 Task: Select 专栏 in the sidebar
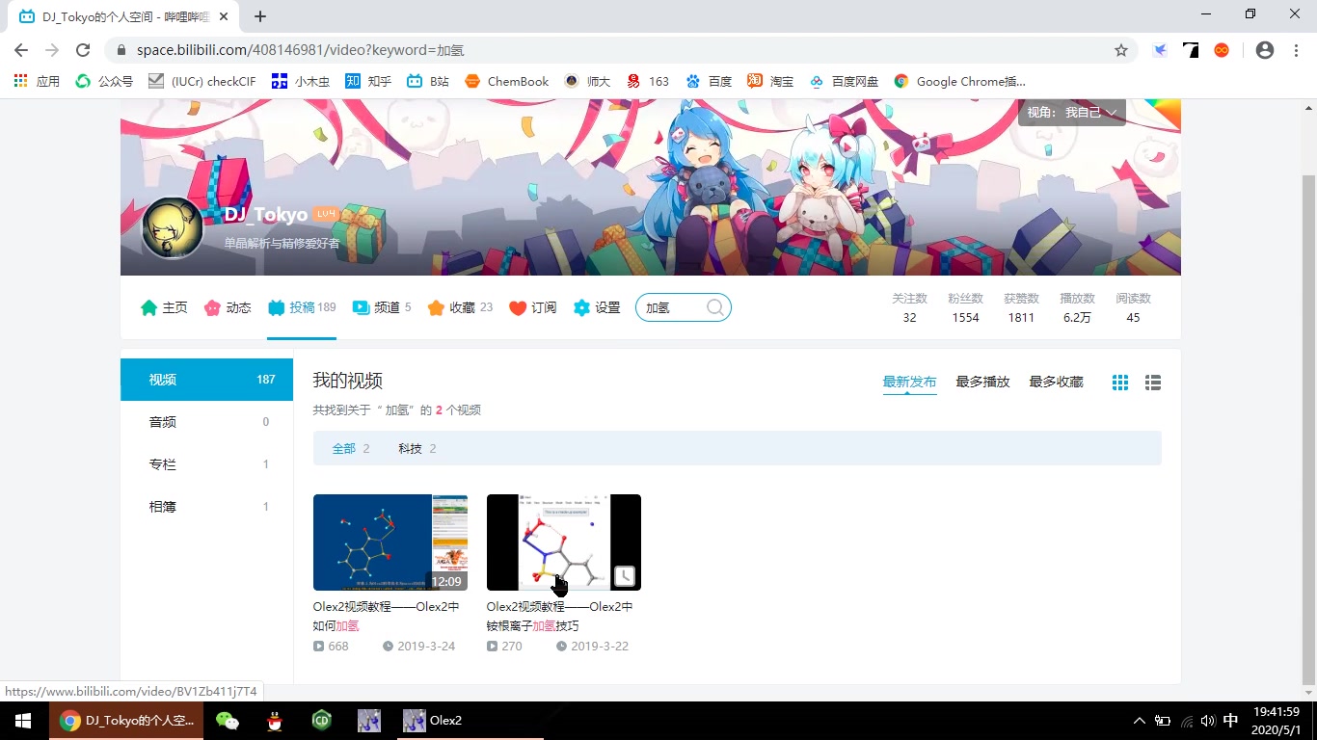[206, 464]
